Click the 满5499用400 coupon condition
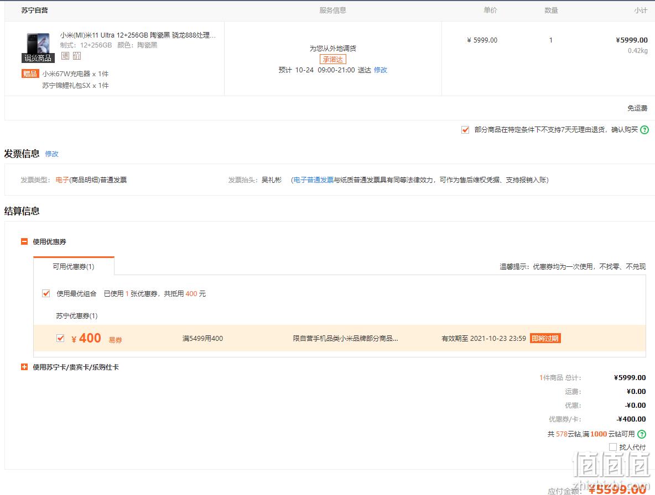 (x=202, y=338)
